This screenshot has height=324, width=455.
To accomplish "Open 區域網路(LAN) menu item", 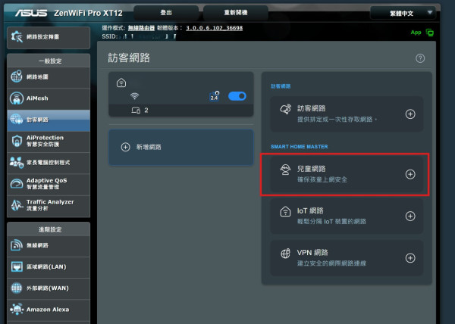I will [x=49, y=266].
